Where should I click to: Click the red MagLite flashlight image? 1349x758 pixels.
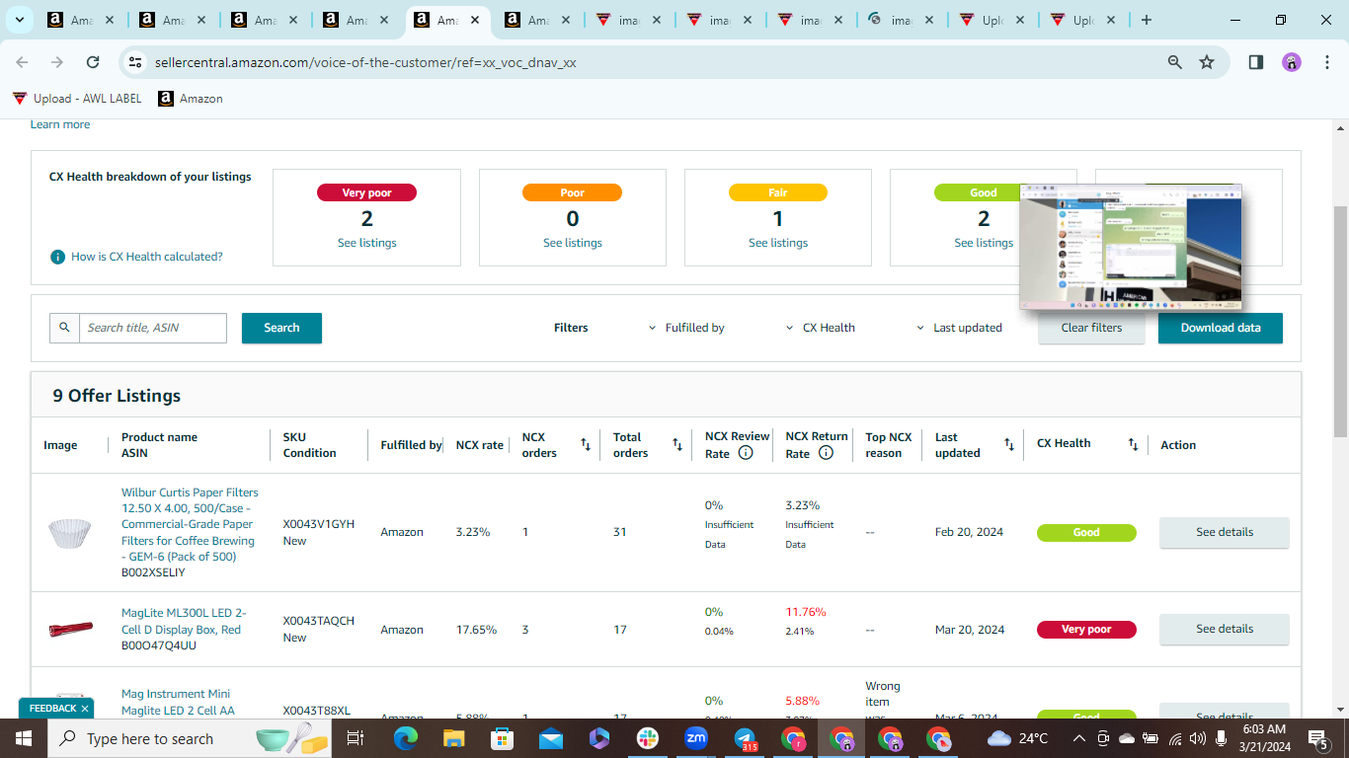coord(70,629)
